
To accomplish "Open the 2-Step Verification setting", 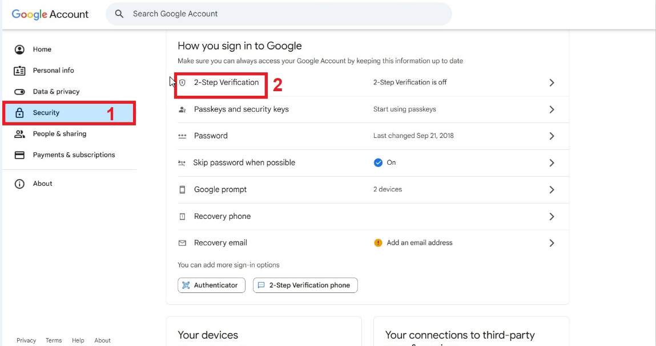I will [x=226, y=83].
